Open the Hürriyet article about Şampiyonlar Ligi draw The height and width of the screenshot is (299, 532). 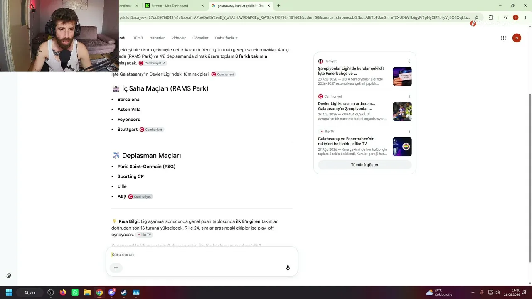tap(351, 71)
